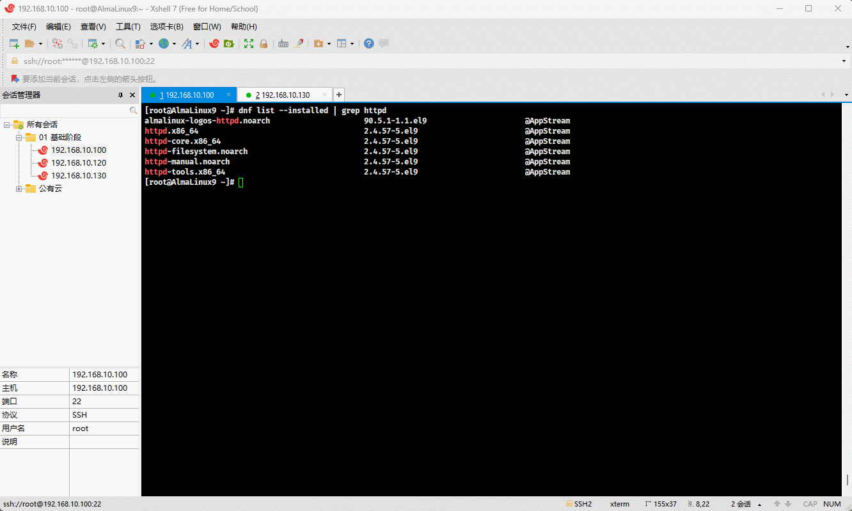Click the New Session toolbar icon
This screenshot has width=852, height=511.
pyautogui.click(x=14, y=43)
